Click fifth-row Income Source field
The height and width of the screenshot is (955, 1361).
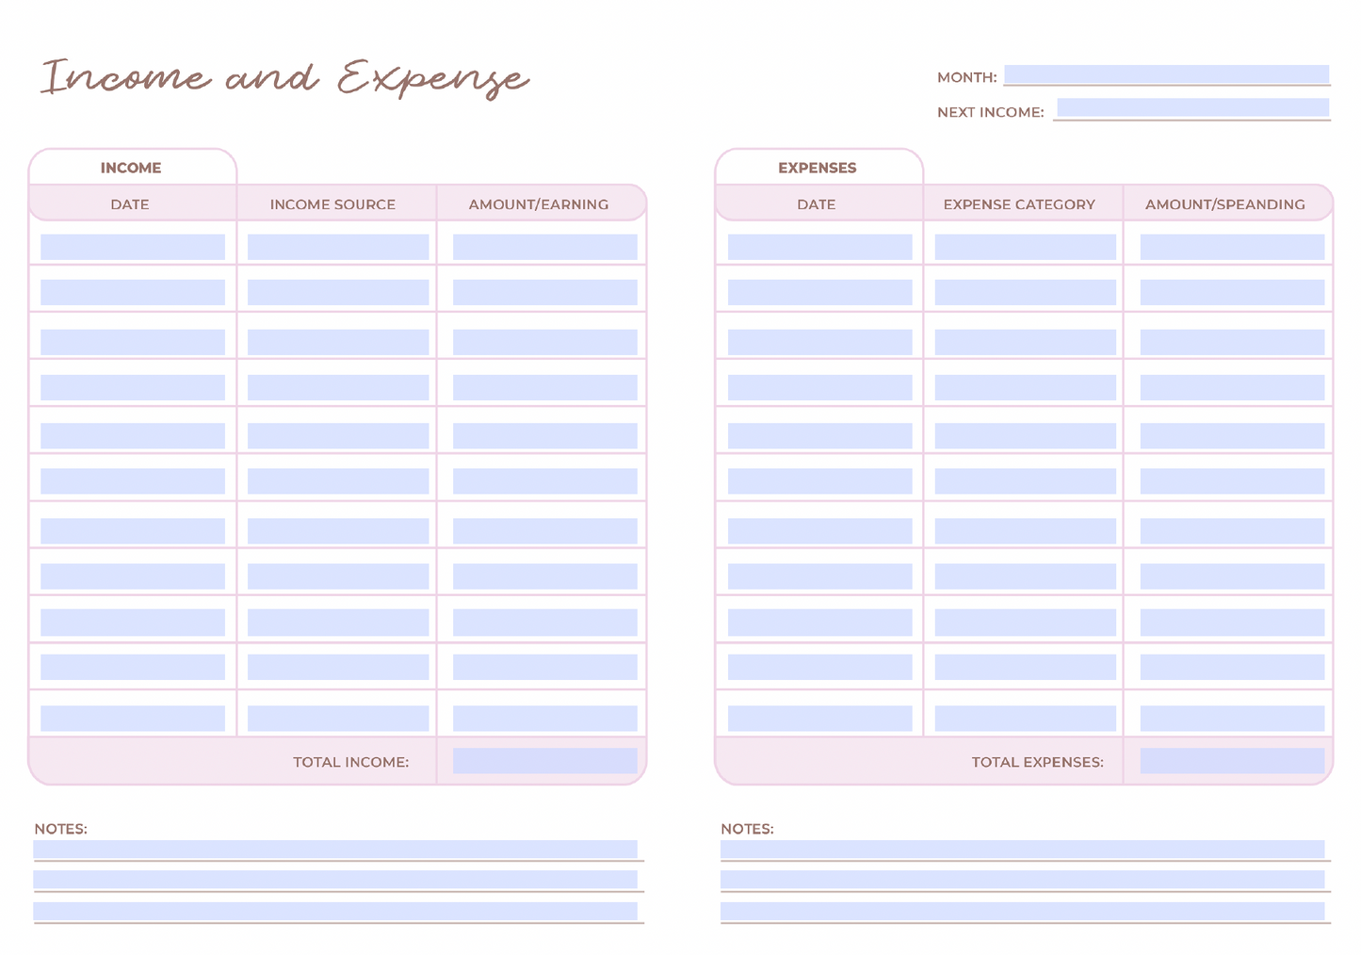click(338, 436)
